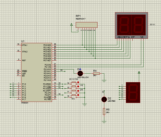Select the D2 LED-RED diode symbol
This screenshot has height=137, width=161.
pyautogui.click(x=104, y=100)
